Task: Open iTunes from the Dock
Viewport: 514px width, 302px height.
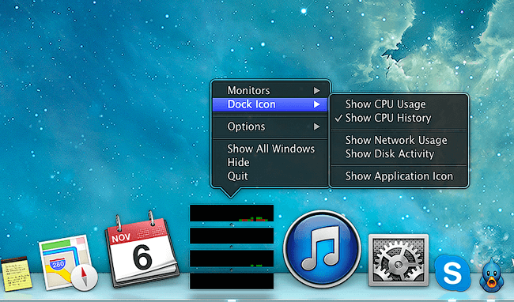Action: (322, 249)
